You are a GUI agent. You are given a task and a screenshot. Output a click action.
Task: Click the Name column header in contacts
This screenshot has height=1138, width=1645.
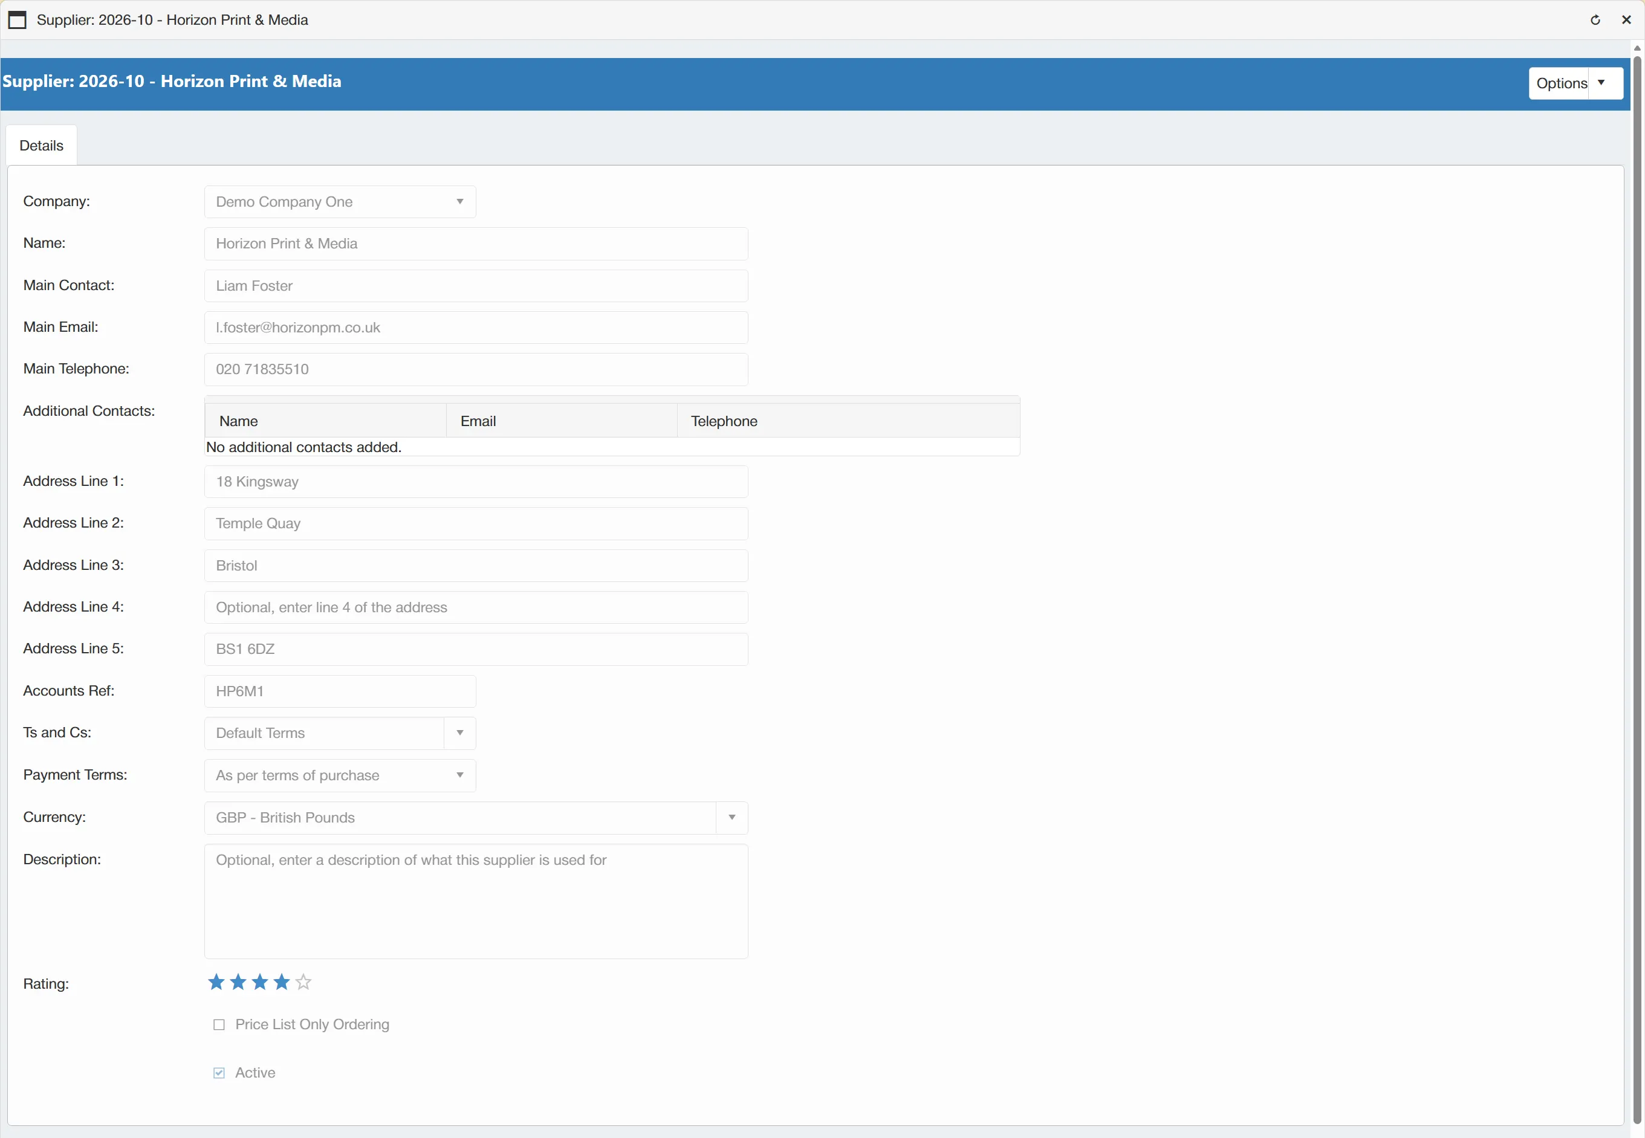point(325,421)
